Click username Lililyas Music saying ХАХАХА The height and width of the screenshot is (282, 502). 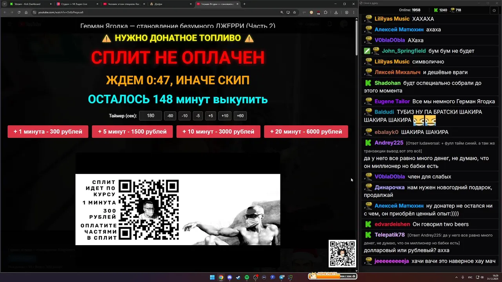click(392, 19)
